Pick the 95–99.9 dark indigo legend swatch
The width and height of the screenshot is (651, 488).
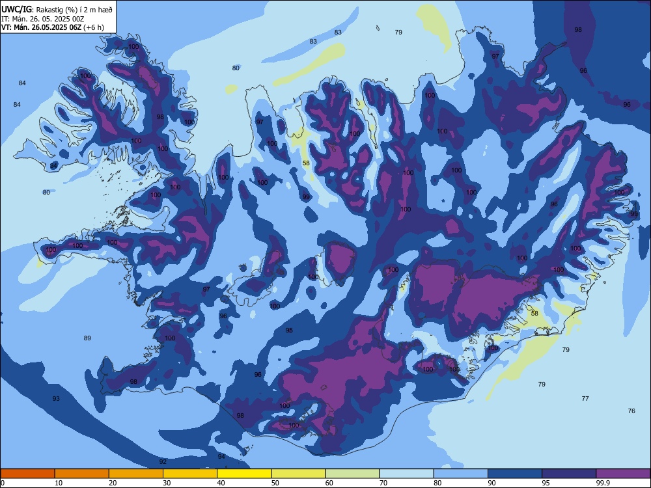[569, 474]
